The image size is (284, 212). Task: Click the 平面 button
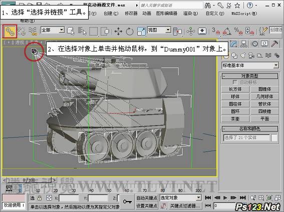(264, 118)
